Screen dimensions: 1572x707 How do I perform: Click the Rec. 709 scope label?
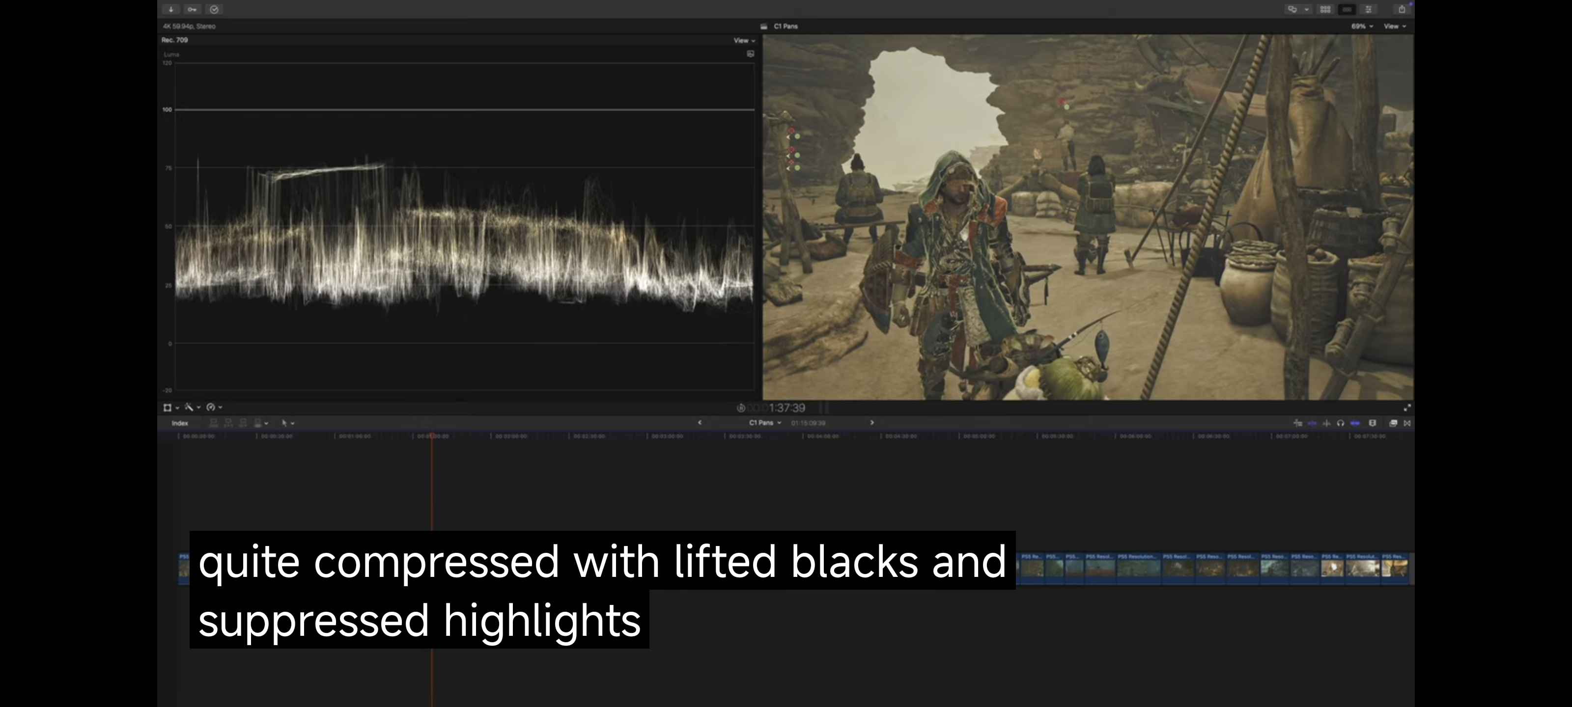(174, 40)
